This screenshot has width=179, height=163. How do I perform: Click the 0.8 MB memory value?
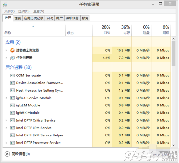(x=124, y=105)
